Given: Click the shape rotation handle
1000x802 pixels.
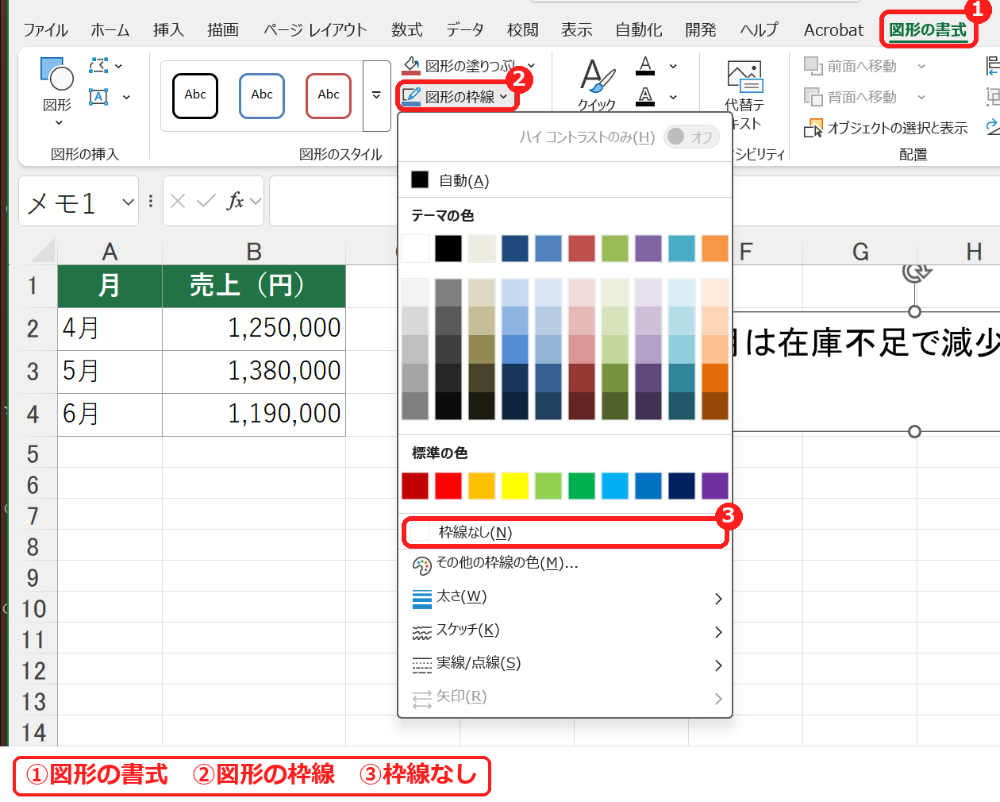Looking at the screenshot, I should tap(915, 272).
